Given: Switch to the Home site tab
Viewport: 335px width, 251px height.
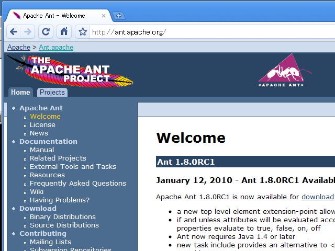Looking at the screenshot, I should (20, 92).
